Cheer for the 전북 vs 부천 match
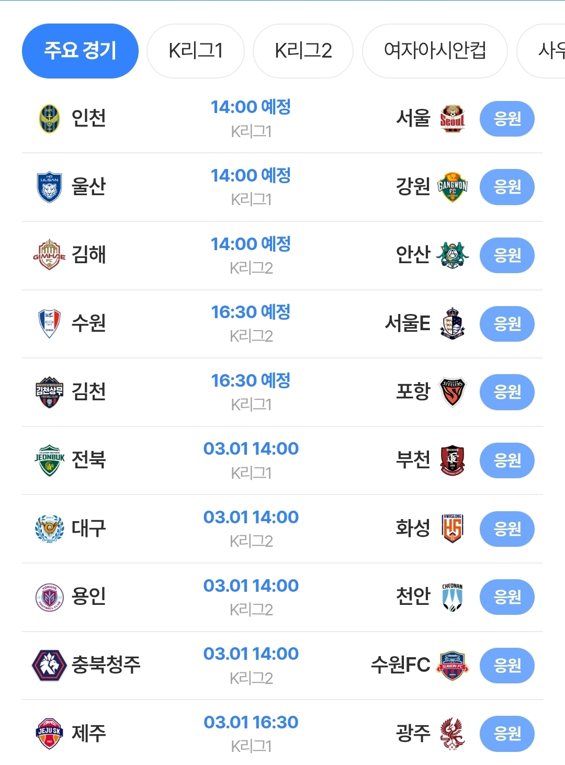The height and width of the screenshot is (765, 565). [507, 460]
